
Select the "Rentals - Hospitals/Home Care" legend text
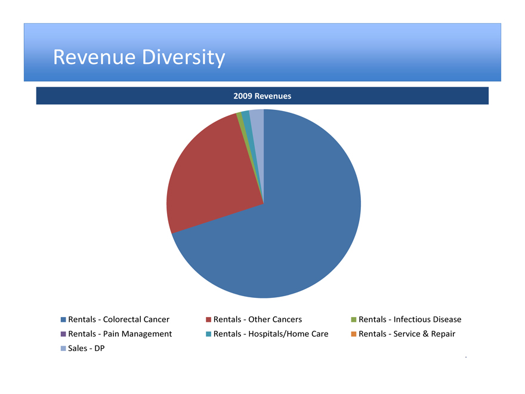(270, 334)
